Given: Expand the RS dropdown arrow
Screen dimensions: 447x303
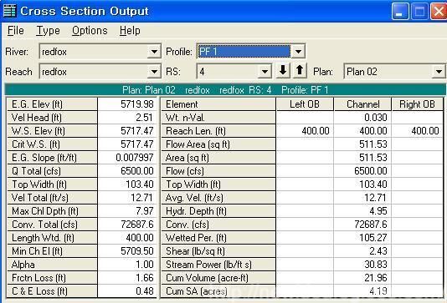Looking at the screenshot, I should tap(265, 71).
